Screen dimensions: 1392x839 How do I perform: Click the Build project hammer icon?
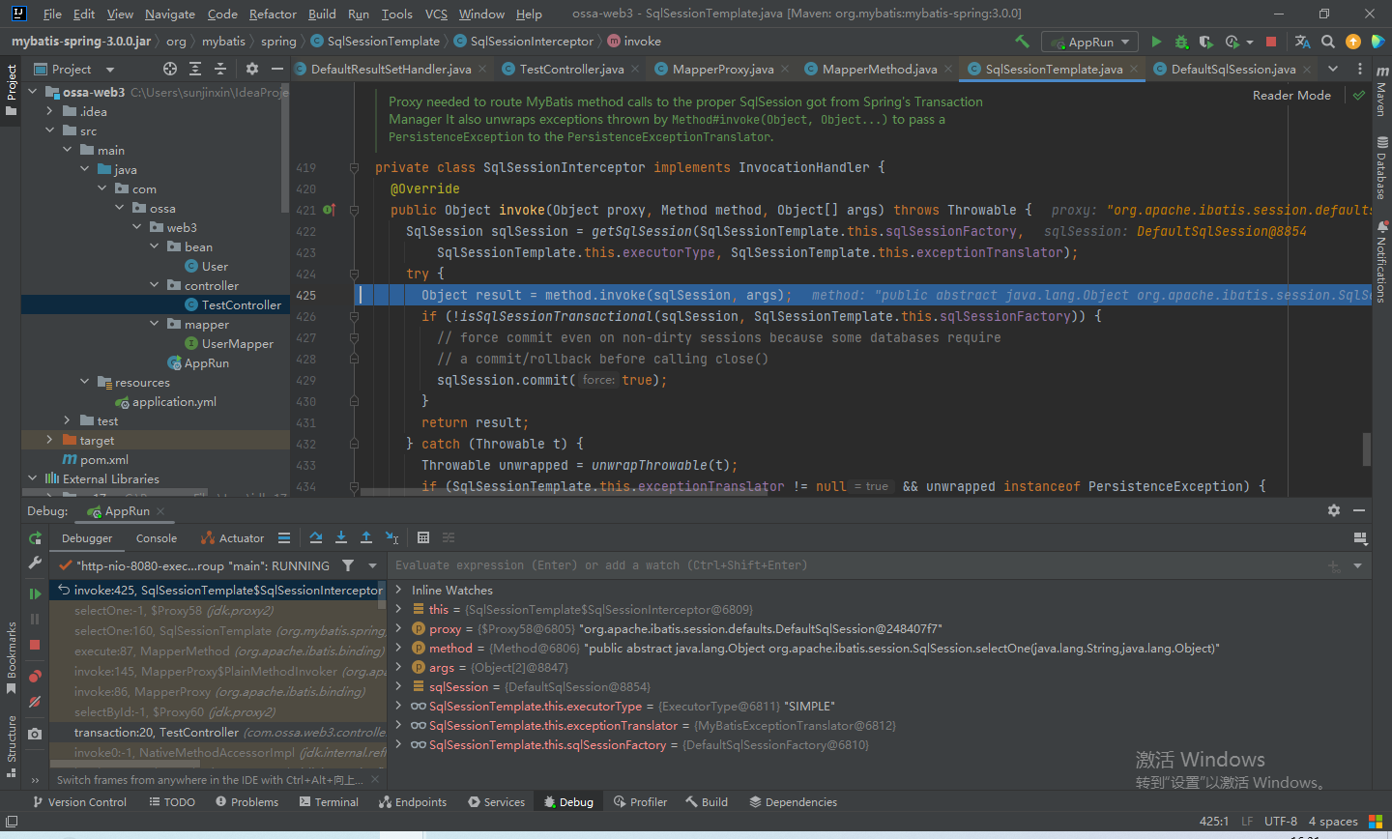click(x=1022, y=42)
